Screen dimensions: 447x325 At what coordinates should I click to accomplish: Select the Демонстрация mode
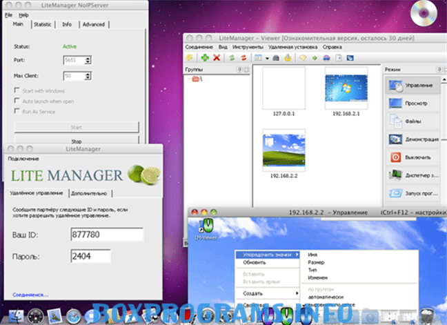pyautogui.click(x=413, y=139)
